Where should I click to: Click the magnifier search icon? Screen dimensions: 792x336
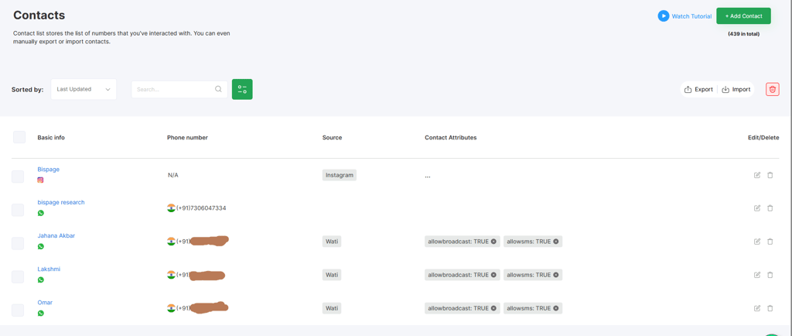[x=218, y=89]
